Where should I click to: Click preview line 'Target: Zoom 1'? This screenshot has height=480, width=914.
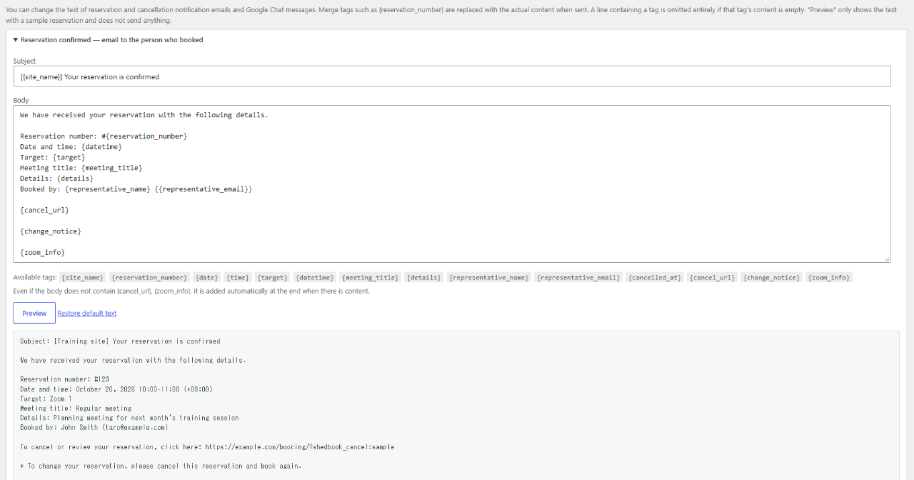[46, 399]
